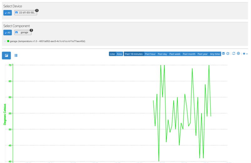Click the export share icon
This screenshot has height=163, width=251.
click(x=228, y=54)
